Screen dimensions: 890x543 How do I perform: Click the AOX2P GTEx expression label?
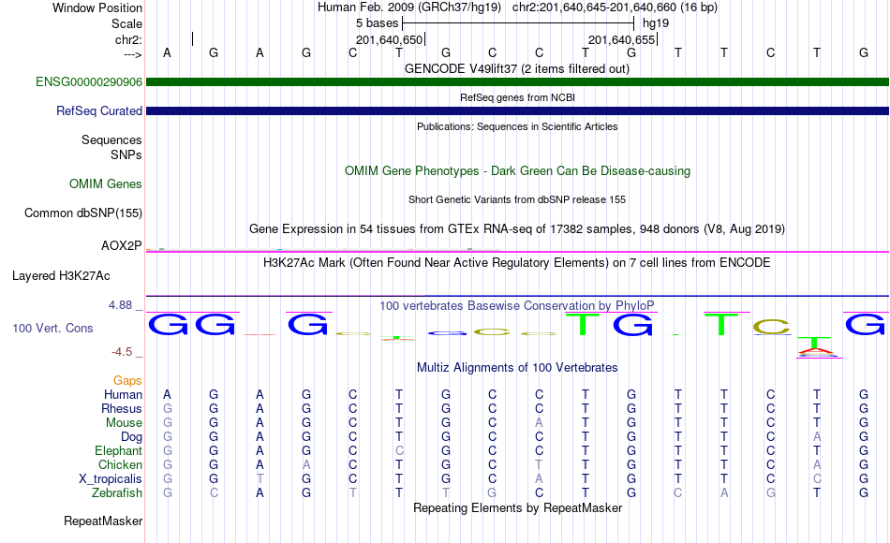coord(122,245)
